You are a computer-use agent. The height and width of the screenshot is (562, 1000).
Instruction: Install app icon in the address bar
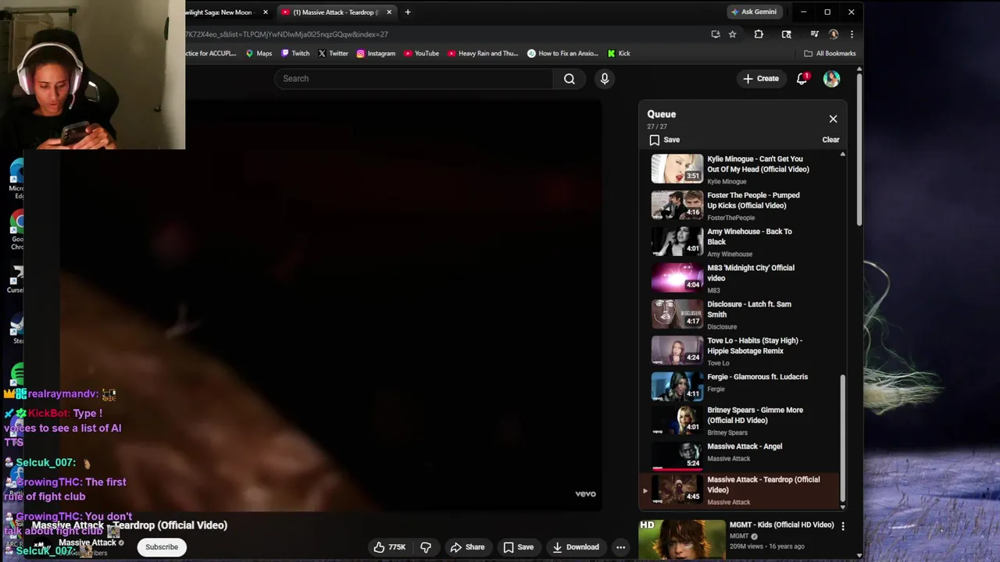716,34
